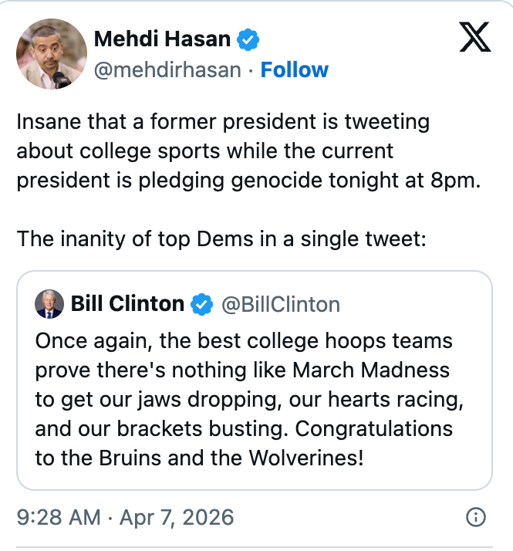Open Bill Clinton's small avatar

click(49, 304)
